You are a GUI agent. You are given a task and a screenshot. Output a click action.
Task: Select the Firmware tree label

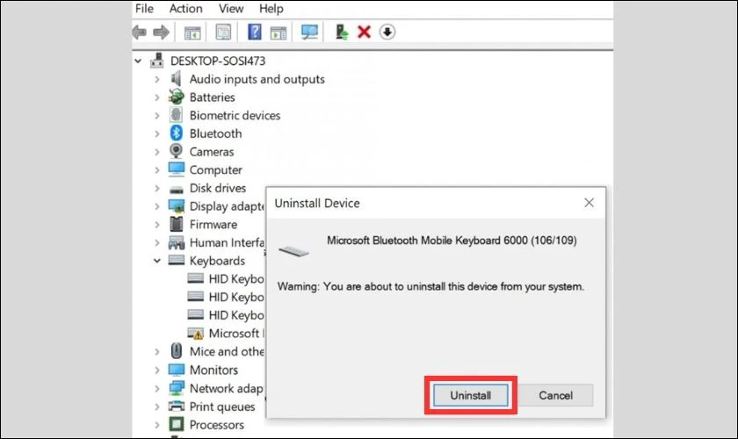[x=213, y=225]
